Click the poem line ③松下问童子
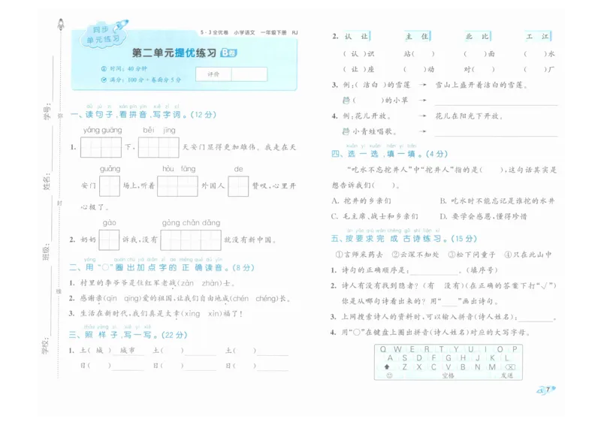Viewport: 601px width, 425px height. [x=472, y=255]
